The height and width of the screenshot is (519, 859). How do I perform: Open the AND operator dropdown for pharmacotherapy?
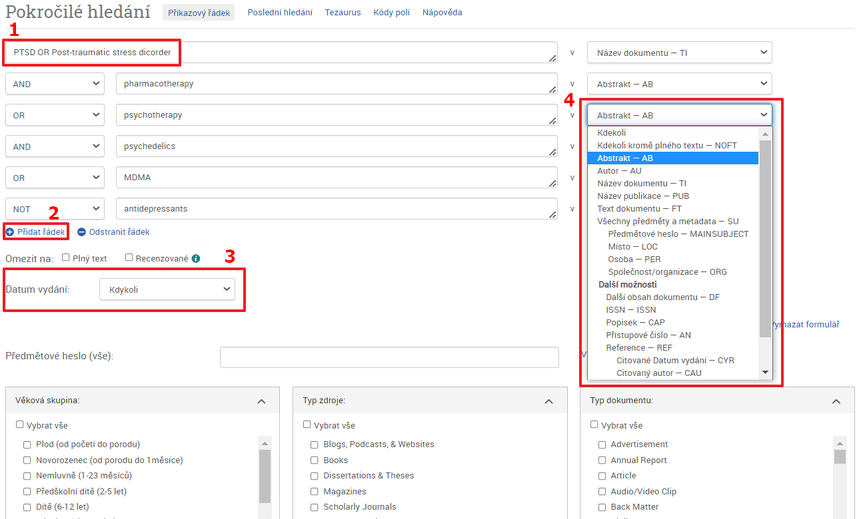pyautogui.click(x=55, y=84)
